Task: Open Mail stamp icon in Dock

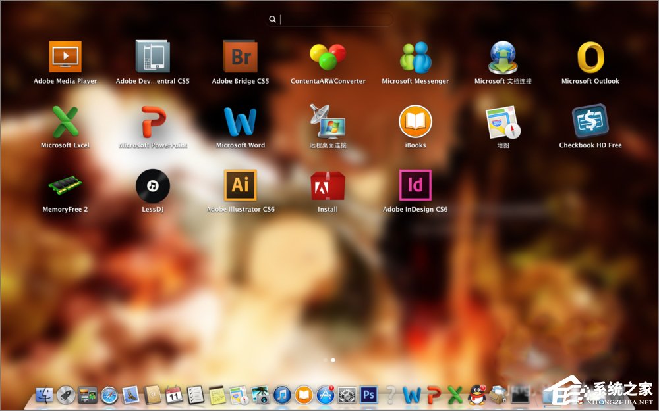Action: click(x=130, y=395)
